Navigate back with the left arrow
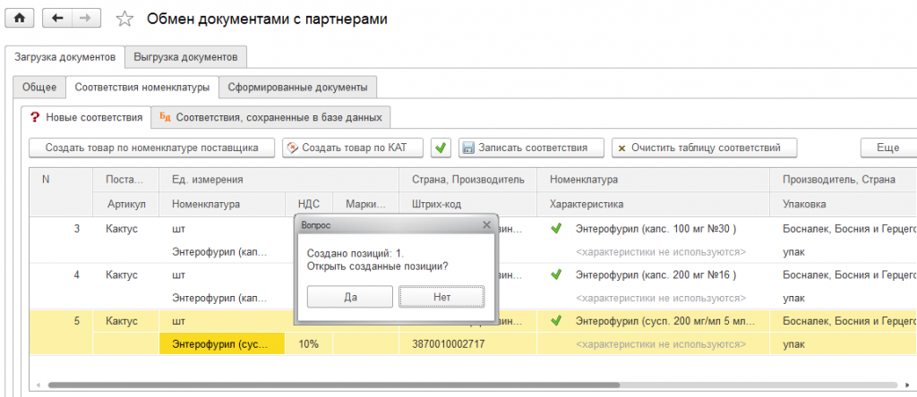 [57, 18]
